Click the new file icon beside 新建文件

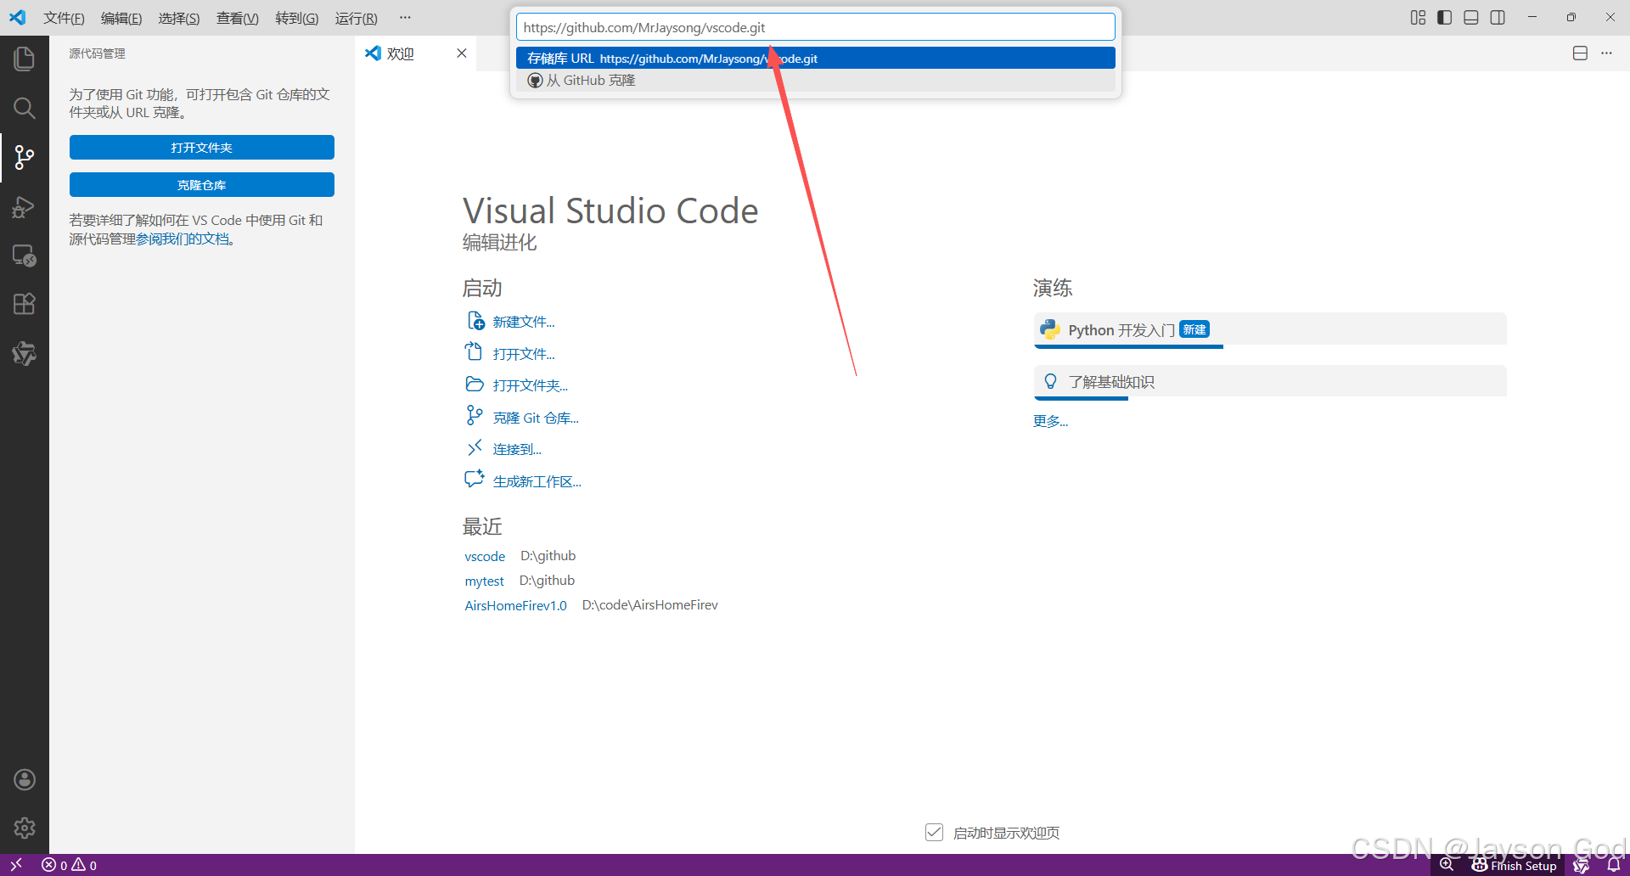[x=476, y=320]
